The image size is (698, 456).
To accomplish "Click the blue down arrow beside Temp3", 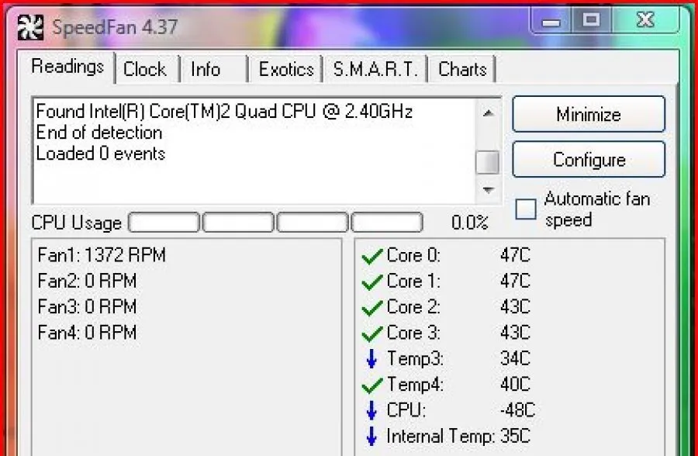I will click(x=371, y=358).
